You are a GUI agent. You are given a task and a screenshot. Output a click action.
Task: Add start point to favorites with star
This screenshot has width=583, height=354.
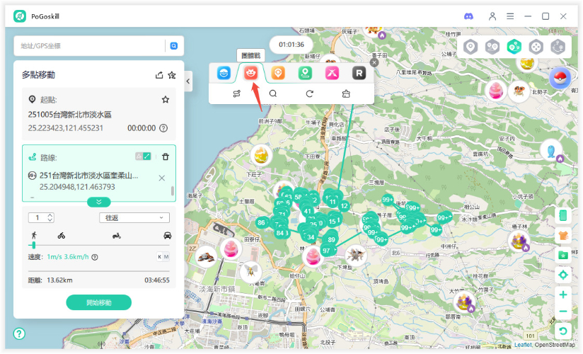[166, 100]
